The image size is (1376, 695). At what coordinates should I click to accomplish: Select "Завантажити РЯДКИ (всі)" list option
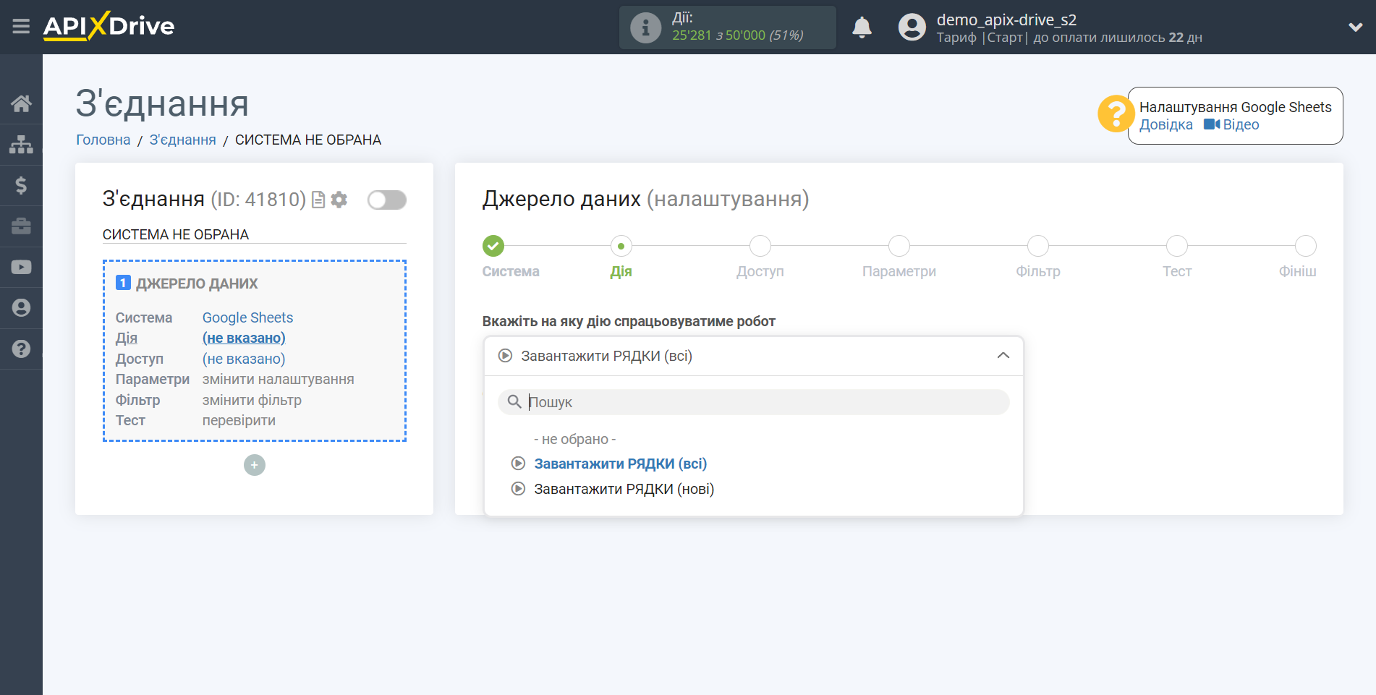pyautogui.click(x=620, y=464)
